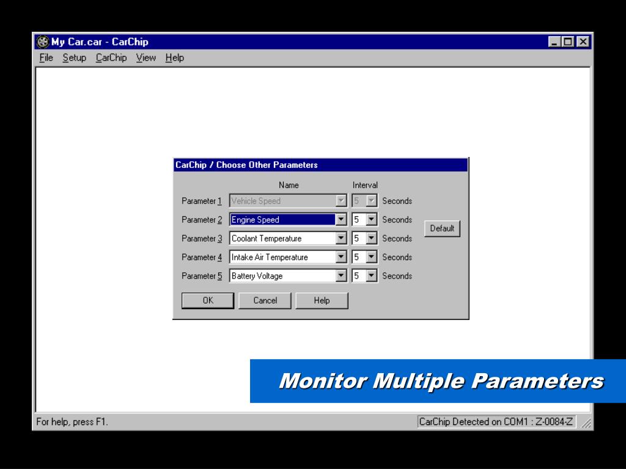The width and height of the screenshot is (626, 469).
Task: Open Parameter 4 interval dropdown arrow
Action: [x=371, y=257]
